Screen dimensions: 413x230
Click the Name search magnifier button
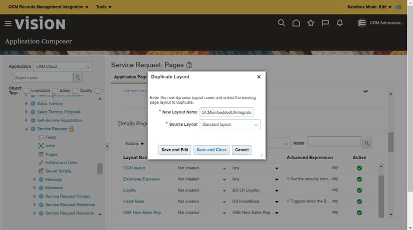(x=367, y=143)
